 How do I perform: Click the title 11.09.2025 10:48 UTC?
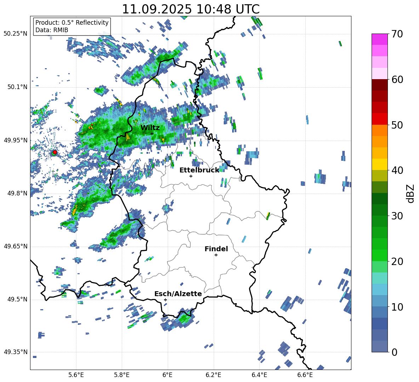point(191,9)
